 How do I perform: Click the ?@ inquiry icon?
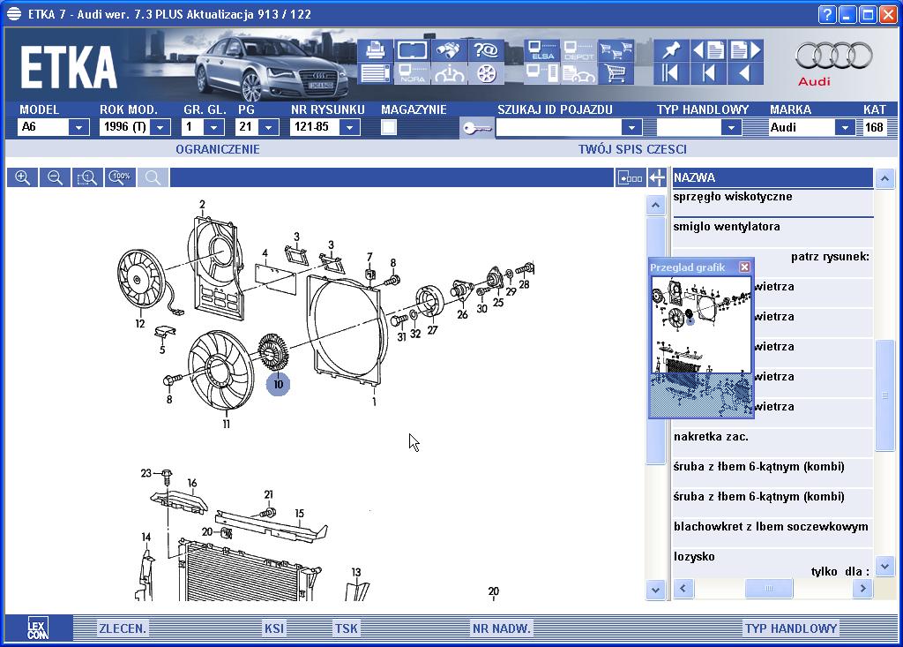(485, 50)
